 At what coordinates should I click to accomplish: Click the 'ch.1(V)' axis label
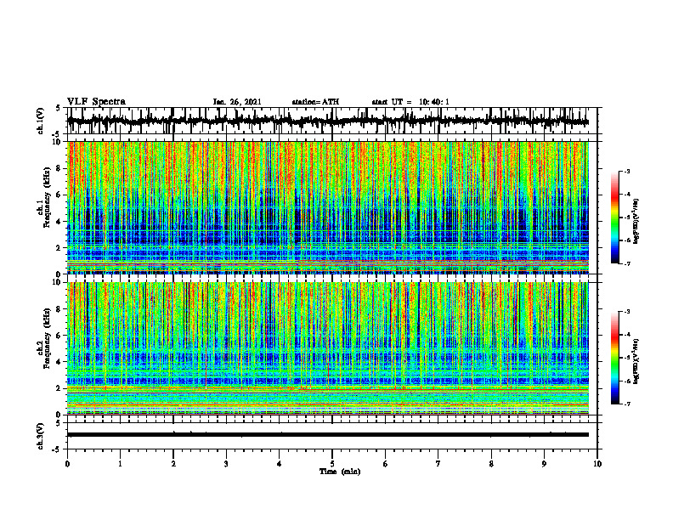(x=41, y=121)
